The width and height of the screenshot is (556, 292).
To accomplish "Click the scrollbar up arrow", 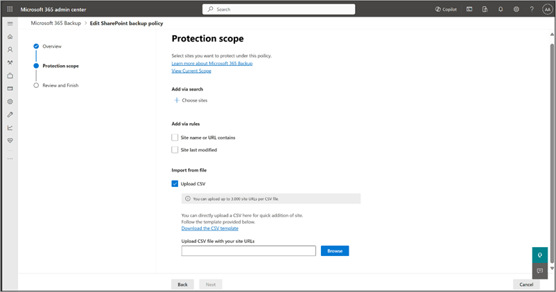I will coord(552,35).
